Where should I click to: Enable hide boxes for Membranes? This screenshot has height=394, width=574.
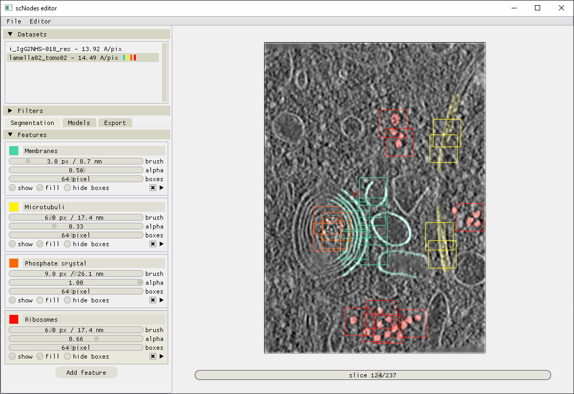click(x=67, y=188)
